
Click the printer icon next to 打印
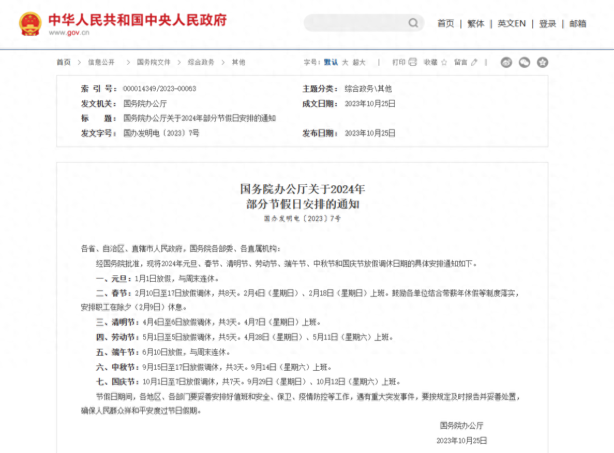click(x=412, y=62)
